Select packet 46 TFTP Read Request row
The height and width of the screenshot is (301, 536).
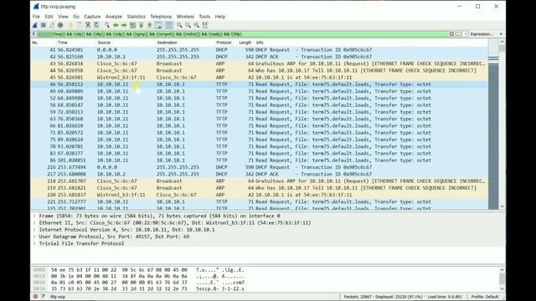(259, 84)
